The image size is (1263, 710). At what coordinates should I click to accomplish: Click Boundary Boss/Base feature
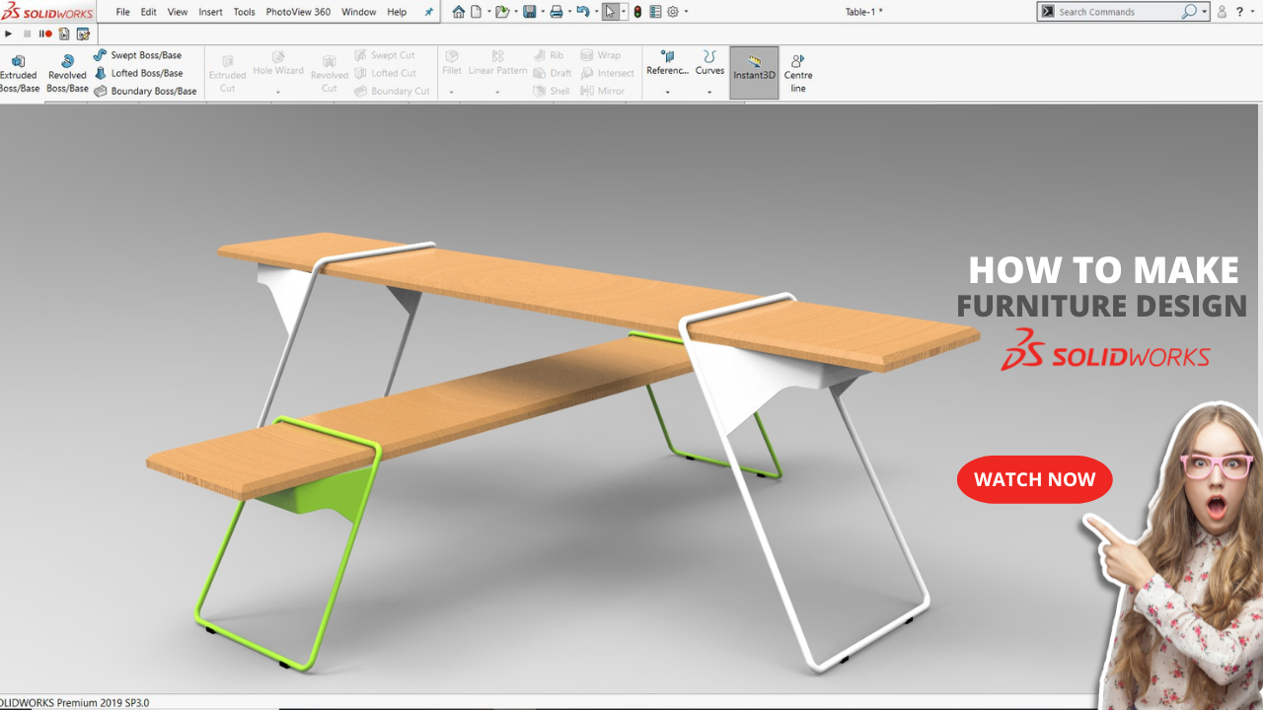tap(145, 91)
